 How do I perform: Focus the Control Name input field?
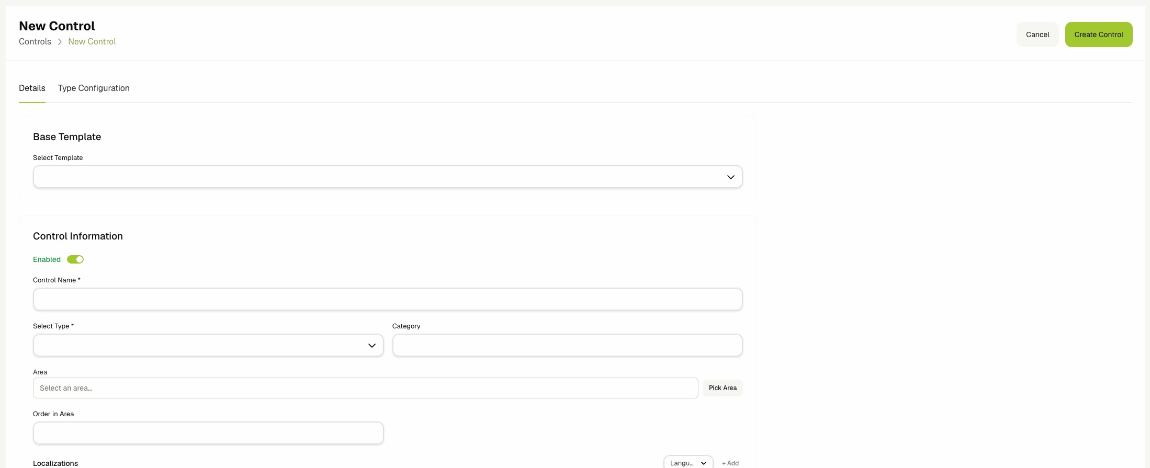(x=388, y=299)
